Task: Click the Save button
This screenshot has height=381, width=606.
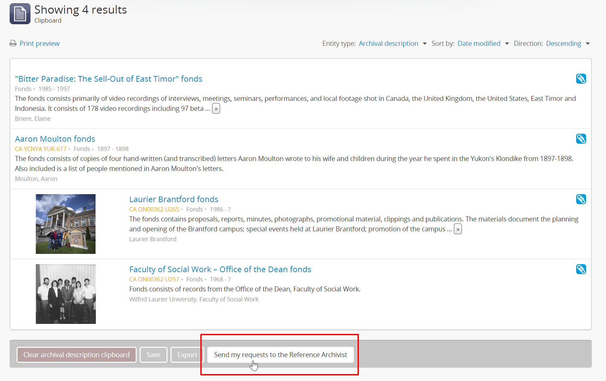Action: coord(153,355)
